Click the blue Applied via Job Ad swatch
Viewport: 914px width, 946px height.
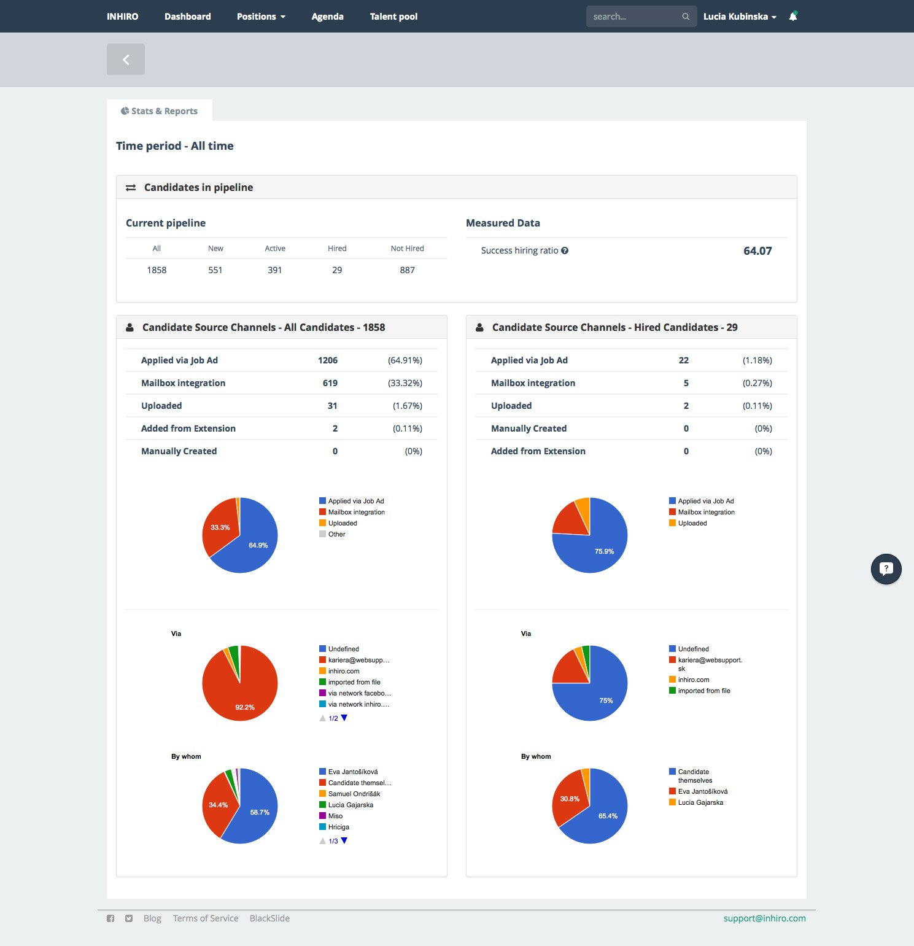322,501
